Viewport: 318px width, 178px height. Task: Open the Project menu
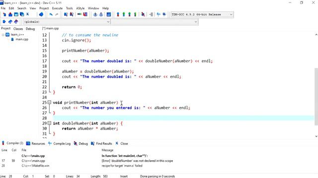point(44,8)
